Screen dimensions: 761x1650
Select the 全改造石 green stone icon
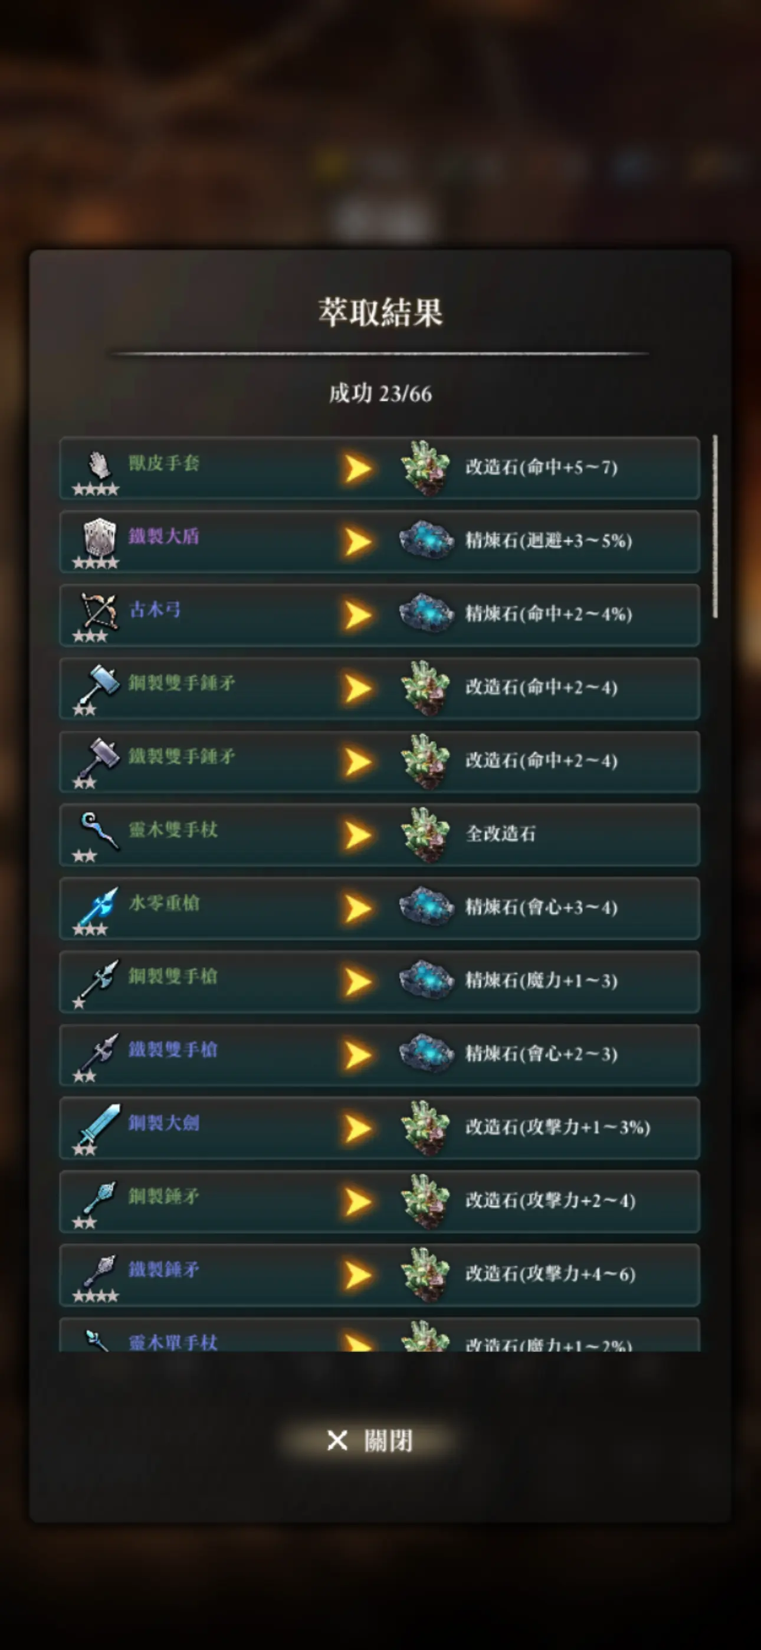425,834
